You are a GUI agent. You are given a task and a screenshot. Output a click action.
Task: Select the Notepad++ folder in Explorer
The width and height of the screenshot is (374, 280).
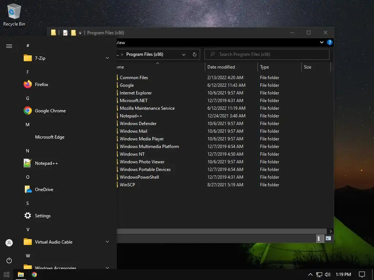pos(131,116)
